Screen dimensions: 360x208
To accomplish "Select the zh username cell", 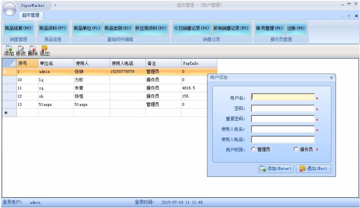I will [56, 96].
